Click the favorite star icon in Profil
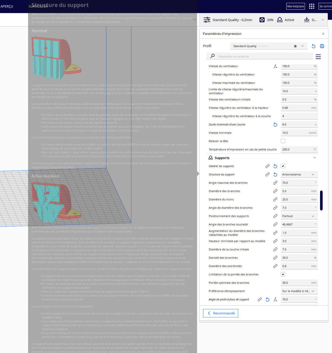This screenshot has width=332, height=353. [x=295, y=46]
